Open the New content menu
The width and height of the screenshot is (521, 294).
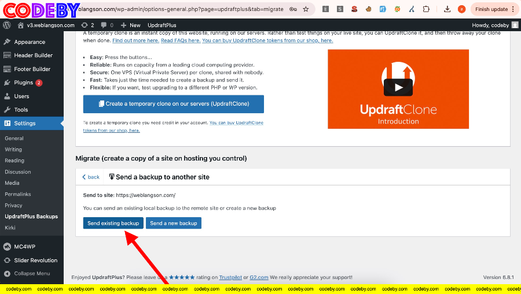(x=131, y=25)
